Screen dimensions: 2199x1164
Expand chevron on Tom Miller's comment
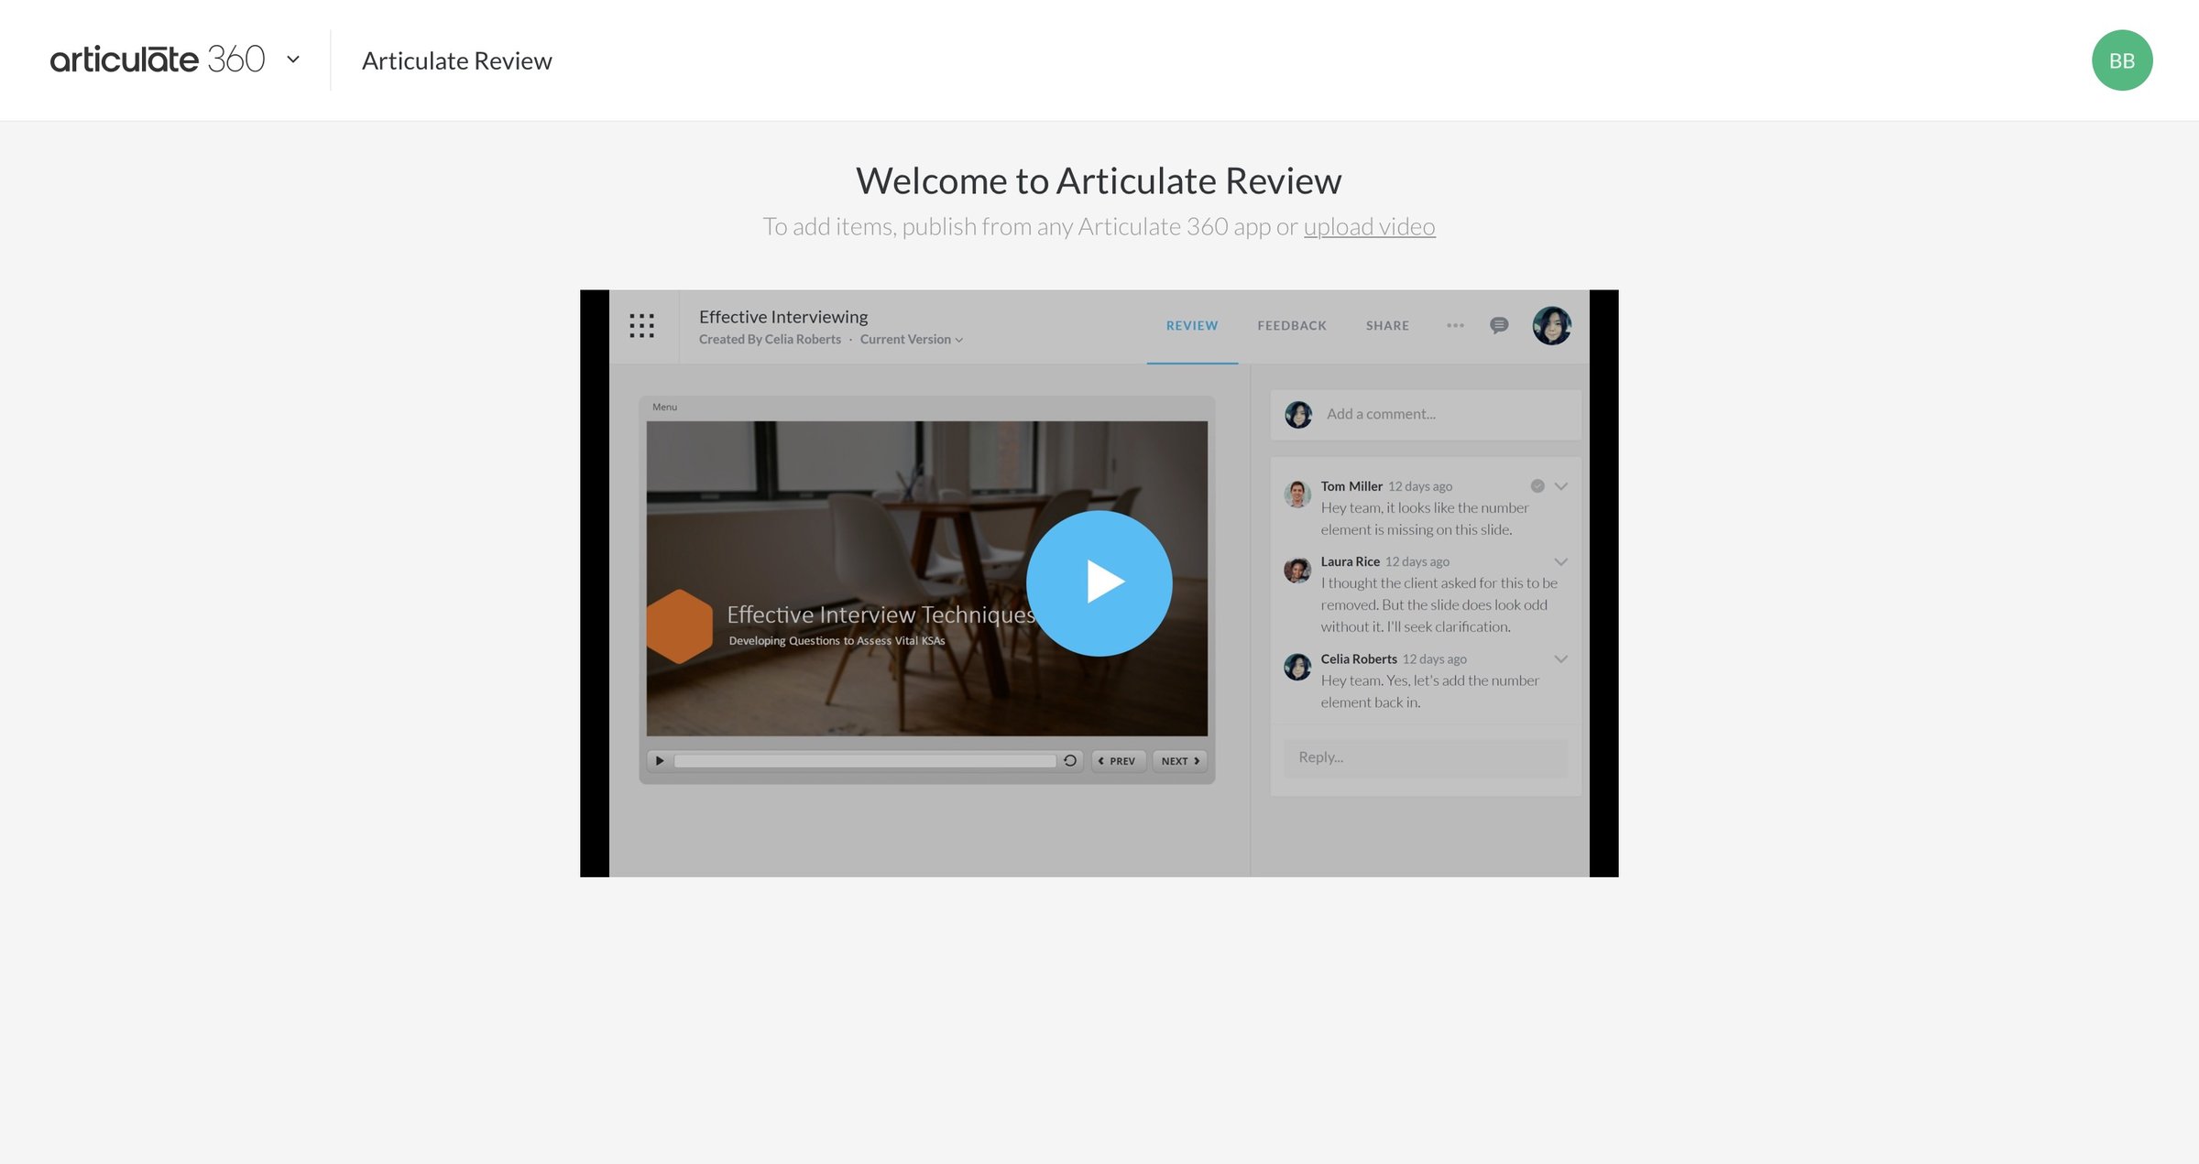click(x=1561, y=486)
